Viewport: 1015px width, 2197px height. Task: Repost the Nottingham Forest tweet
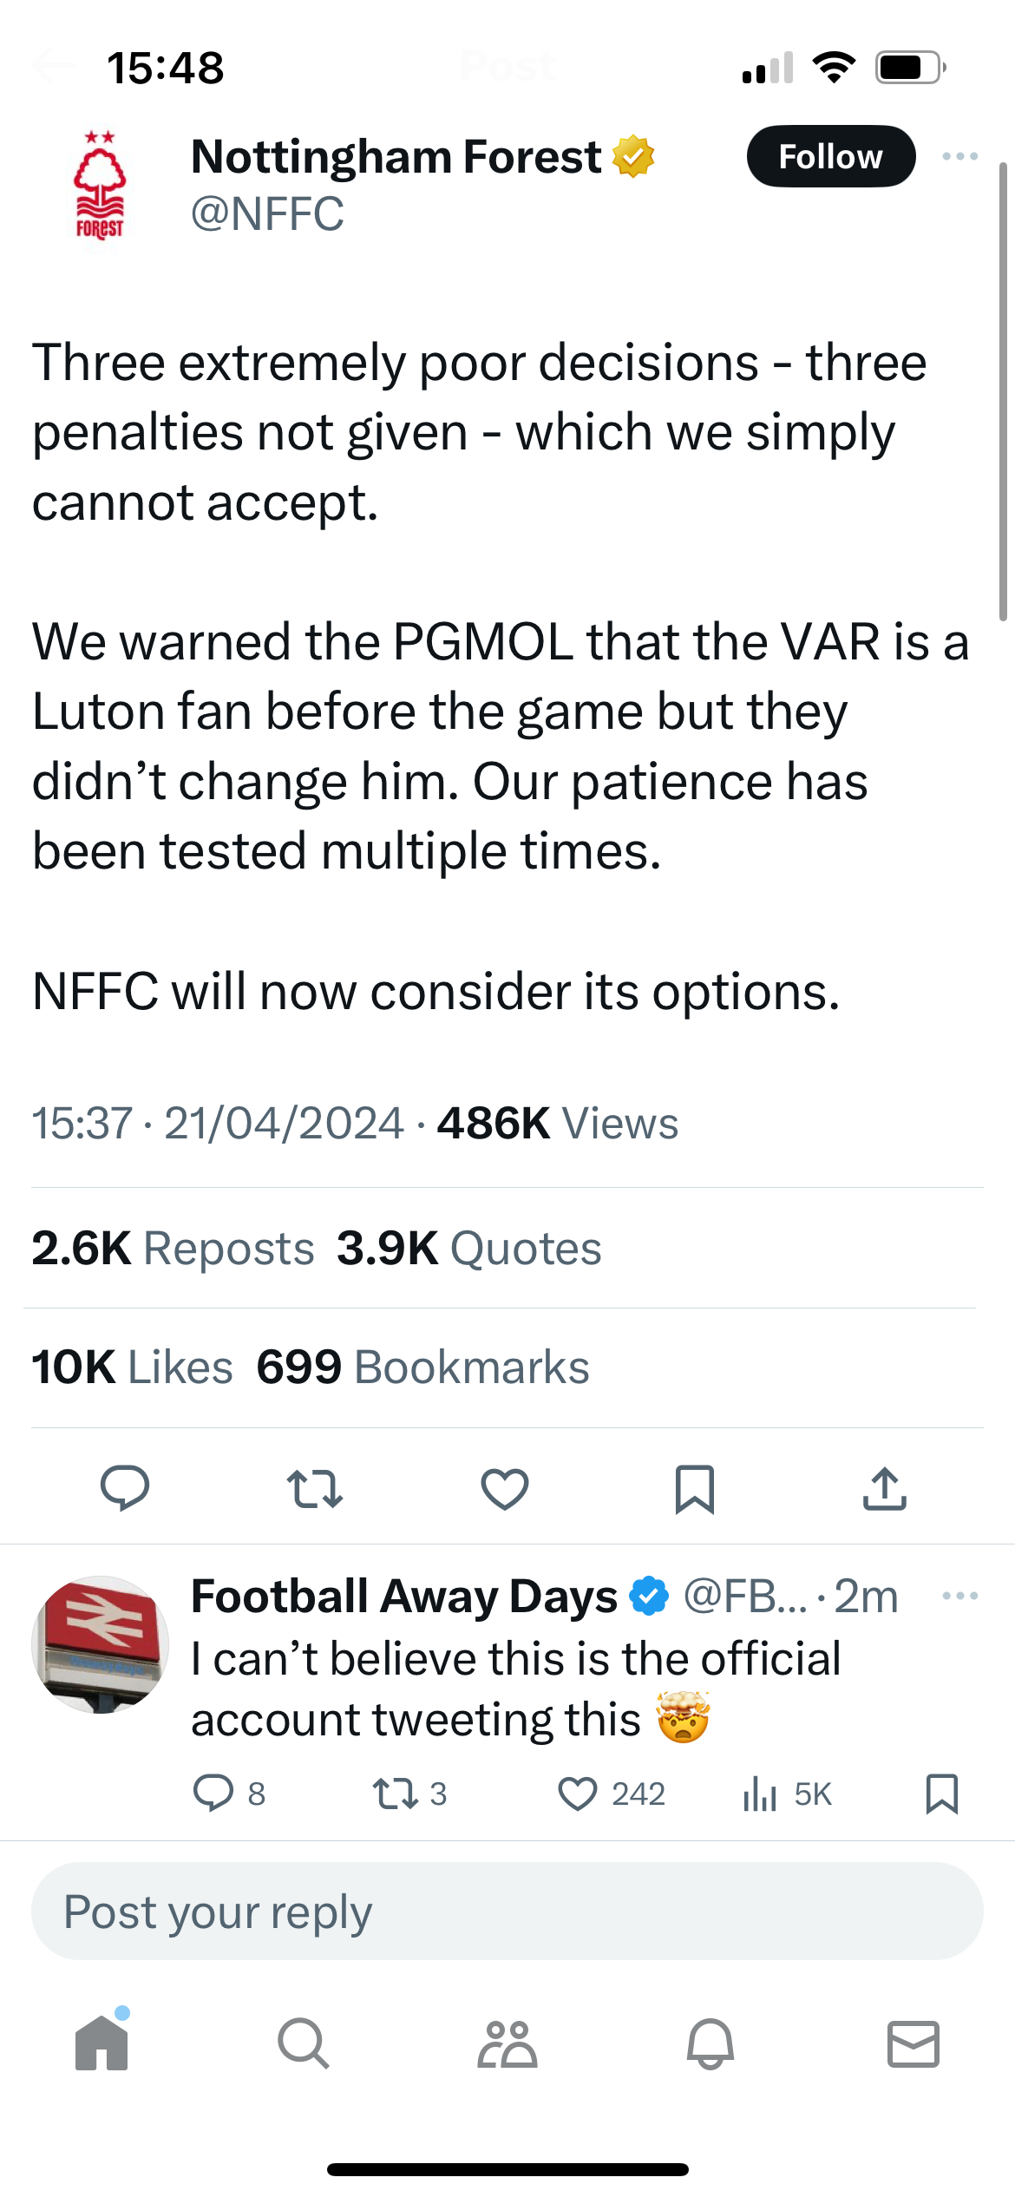point(314,1488)
